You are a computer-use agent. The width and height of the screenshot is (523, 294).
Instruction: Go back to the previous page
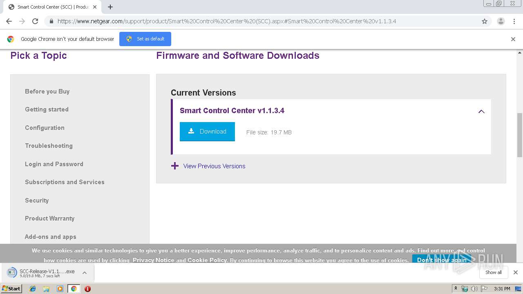9,21
